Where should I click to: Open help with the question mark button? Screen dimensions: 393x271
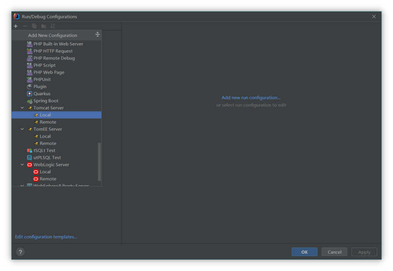click(x=20, y=252)
